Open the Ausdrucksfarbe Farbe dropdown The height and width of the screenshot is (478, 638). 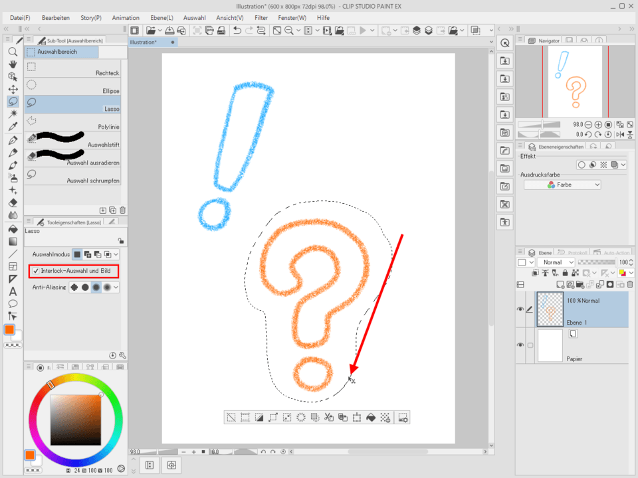tap(562, 185)
